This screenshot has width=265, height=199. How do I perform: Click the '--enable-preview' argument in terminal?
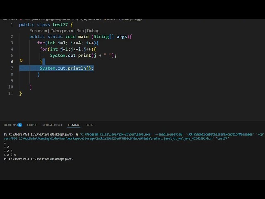pos(169,134)
